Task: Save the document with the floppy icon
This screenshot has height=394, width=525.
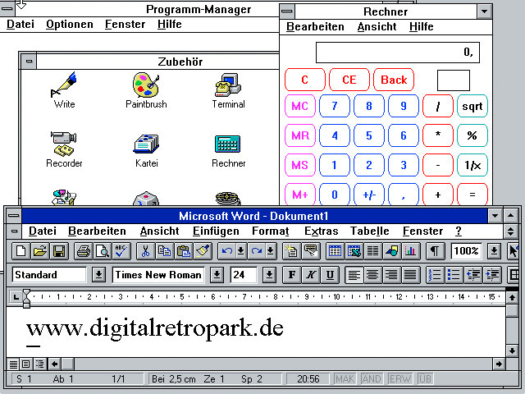Action: click(x=59, y=251)
